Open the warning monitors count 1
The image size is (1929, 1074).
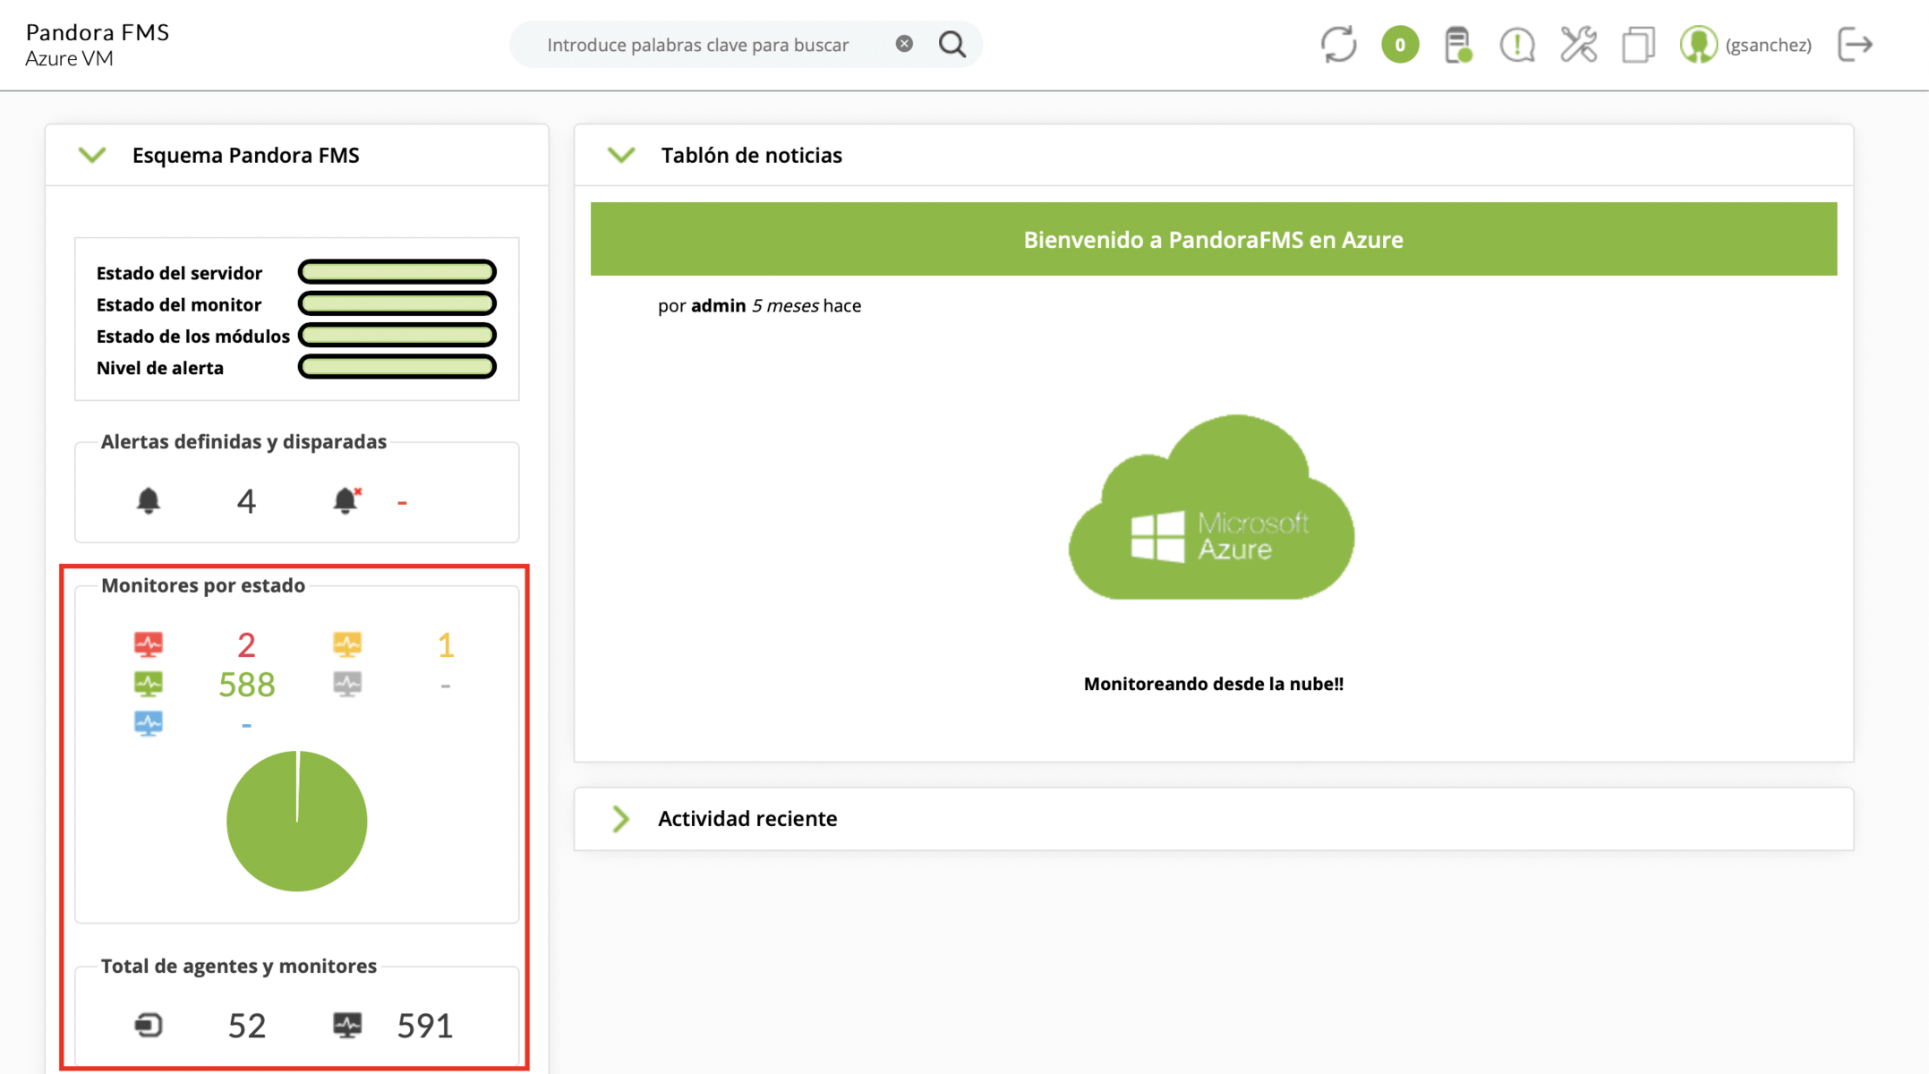pos(446,644)
